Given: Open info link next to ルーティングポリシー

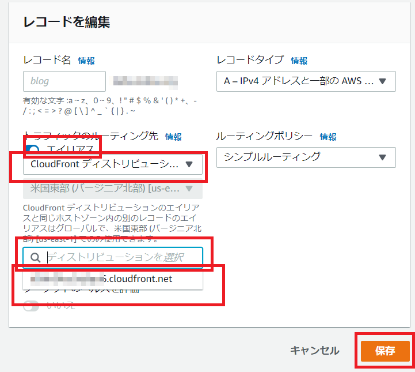Looking at the screenshot, I should click(x=328, y=137).
